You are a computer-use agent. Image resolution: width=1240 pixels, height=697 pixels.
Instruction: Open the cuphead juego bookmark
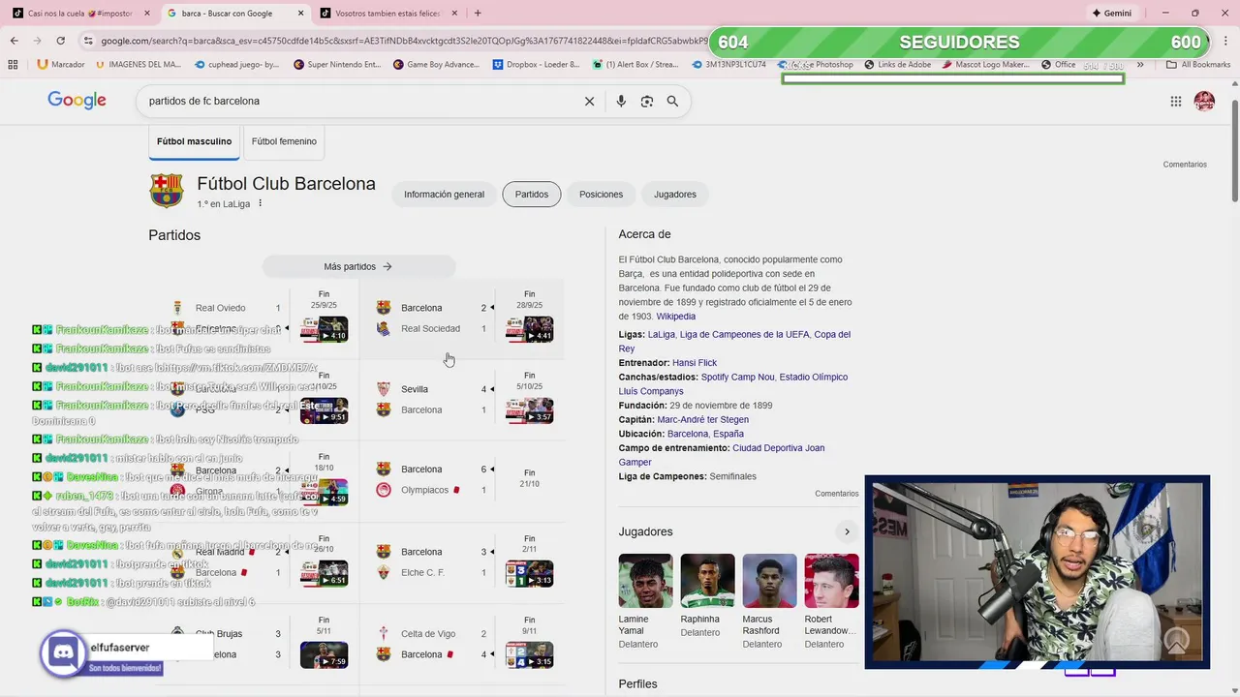pyautogui.click(x=237, y=65)
